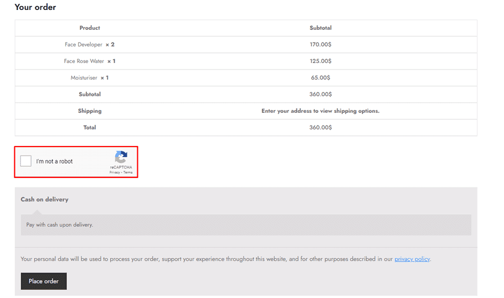504x298 pixels.
Task: Click the "Your order" heading
Action: point(35,7)
